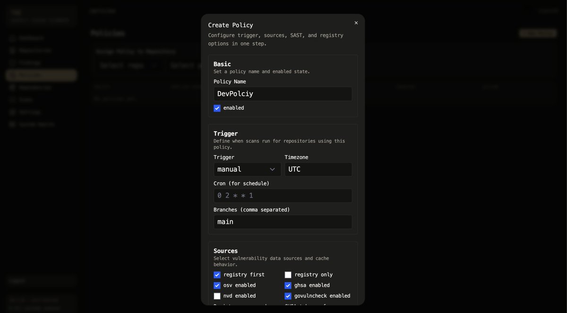
Task: Toggle the ghsa enabled checkbox
Action: (288, 286)
